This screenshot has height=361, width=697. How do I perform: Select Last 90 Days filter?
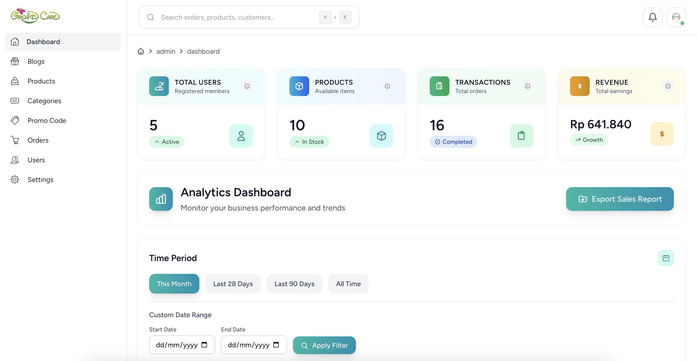tap(294, 284)
